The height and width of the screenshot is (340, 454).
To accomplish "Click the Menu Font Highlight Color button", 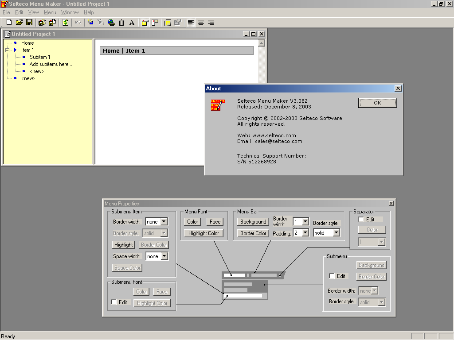I will (204, 233).
